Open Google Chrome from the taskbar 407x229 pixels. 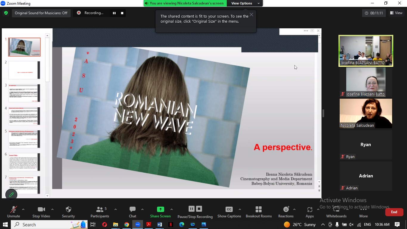(127, 225)
